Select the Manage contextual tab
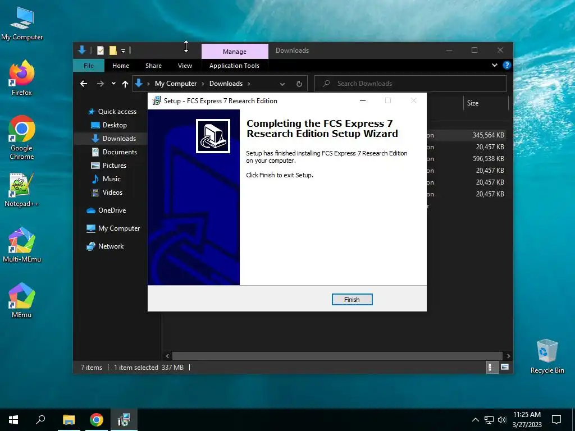The image size is (575, 431). 235,52
